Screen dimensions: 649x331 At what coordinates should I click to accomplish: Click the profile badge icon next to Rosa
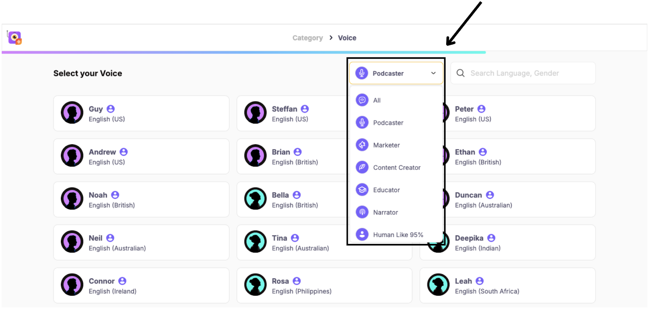(x=297, y=281)
